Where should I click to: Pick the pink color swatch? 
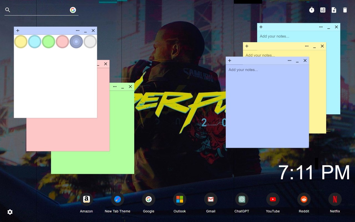[x=62, y=42]
